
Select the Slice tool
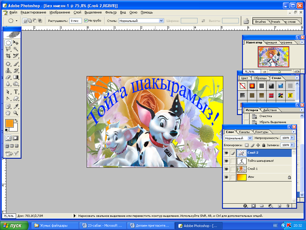point(16,55)
